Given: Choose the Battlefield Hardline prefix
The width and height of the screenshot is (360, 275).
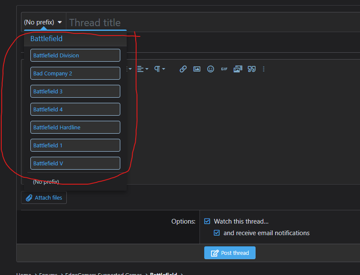Looking at the screenshot, I should 75,127.
